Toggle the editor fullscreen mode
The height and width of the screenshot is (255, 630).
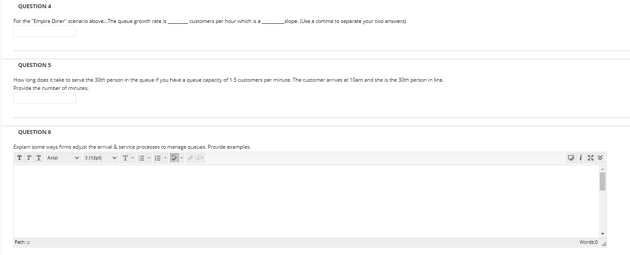click(590, 158)
